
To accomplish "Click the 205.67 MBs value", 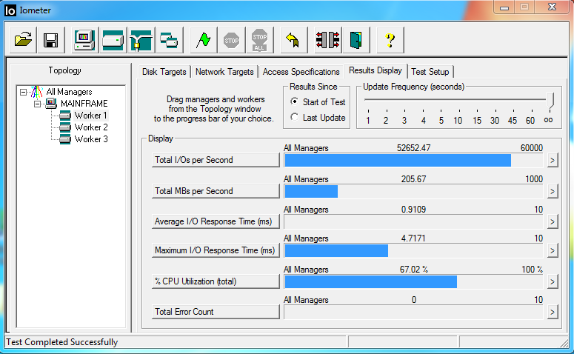I will tap(414, 179).
